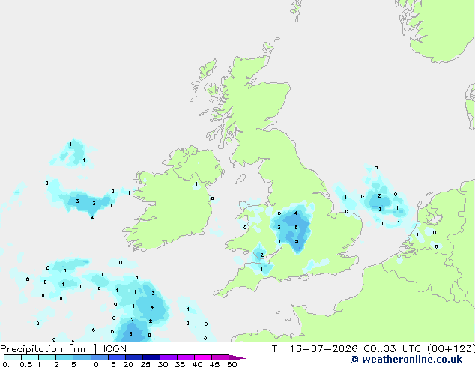The image size is (475, 367).
Task: Click the '8' rainfall value on the map
Action: coord(130,334)
